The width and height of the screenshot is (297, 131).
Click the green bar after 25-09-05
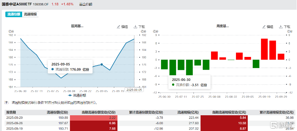[256, 64]
